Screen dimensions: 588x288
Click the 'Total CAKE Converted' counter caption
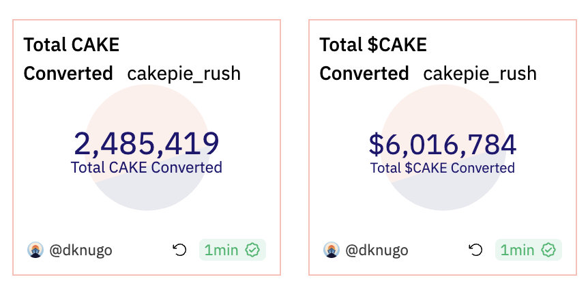(146, 167)
